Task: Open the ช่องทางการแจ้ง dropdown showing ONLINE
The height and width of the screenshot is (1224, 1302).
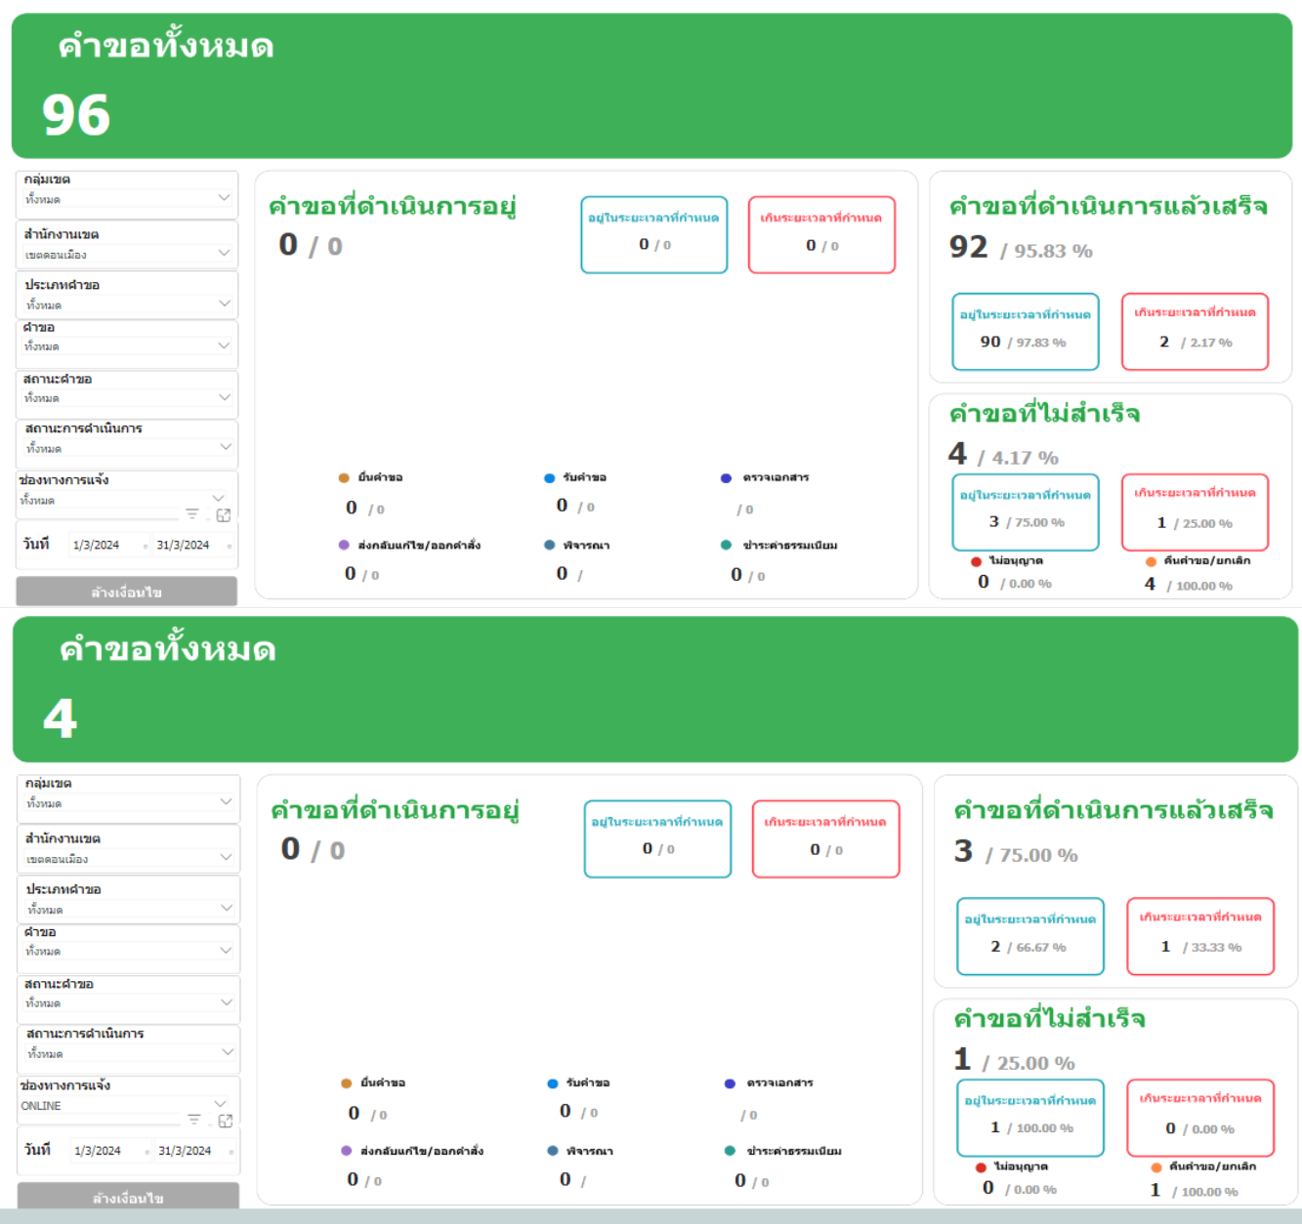Action: (220, 1104)
